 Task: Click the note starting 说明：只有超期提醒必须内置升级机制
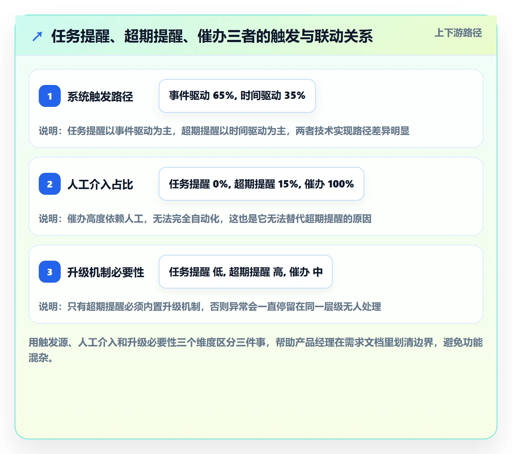click(x=210, y=306)
